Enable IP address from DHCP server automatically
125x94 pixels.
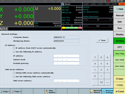[x=14, y=48]
